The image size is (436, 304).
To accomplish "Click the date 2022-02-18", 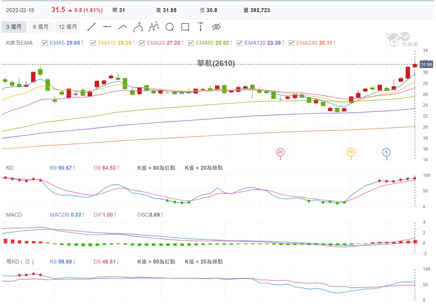I will point(20,10).
